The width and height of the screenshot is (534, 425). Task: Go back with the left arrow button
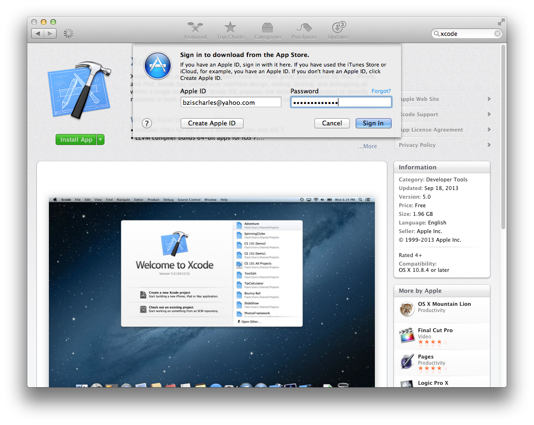click(x=37, y=34)
